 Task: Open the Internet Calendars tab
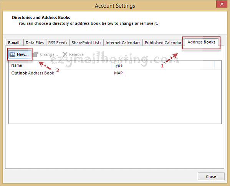coord(123,42)
